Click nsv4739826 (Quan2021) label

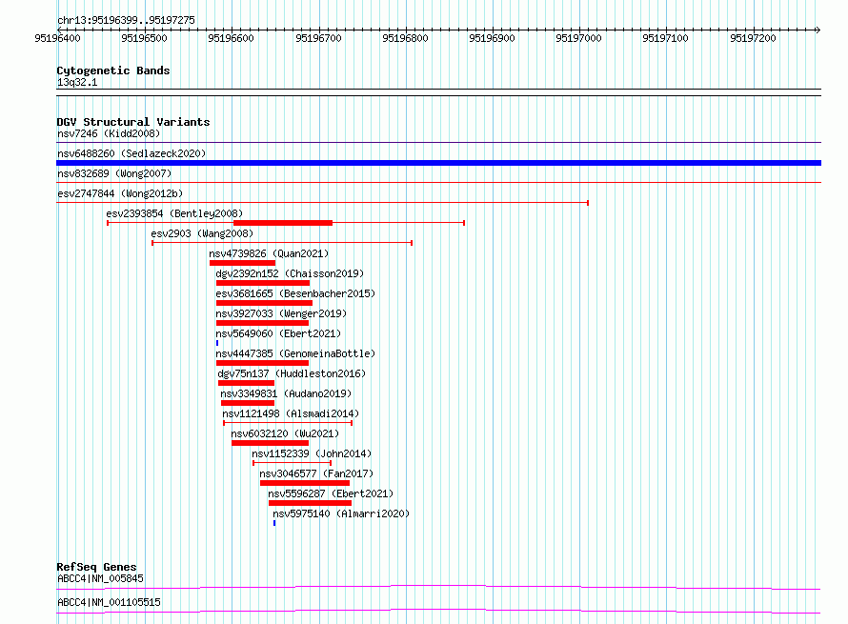269,253
